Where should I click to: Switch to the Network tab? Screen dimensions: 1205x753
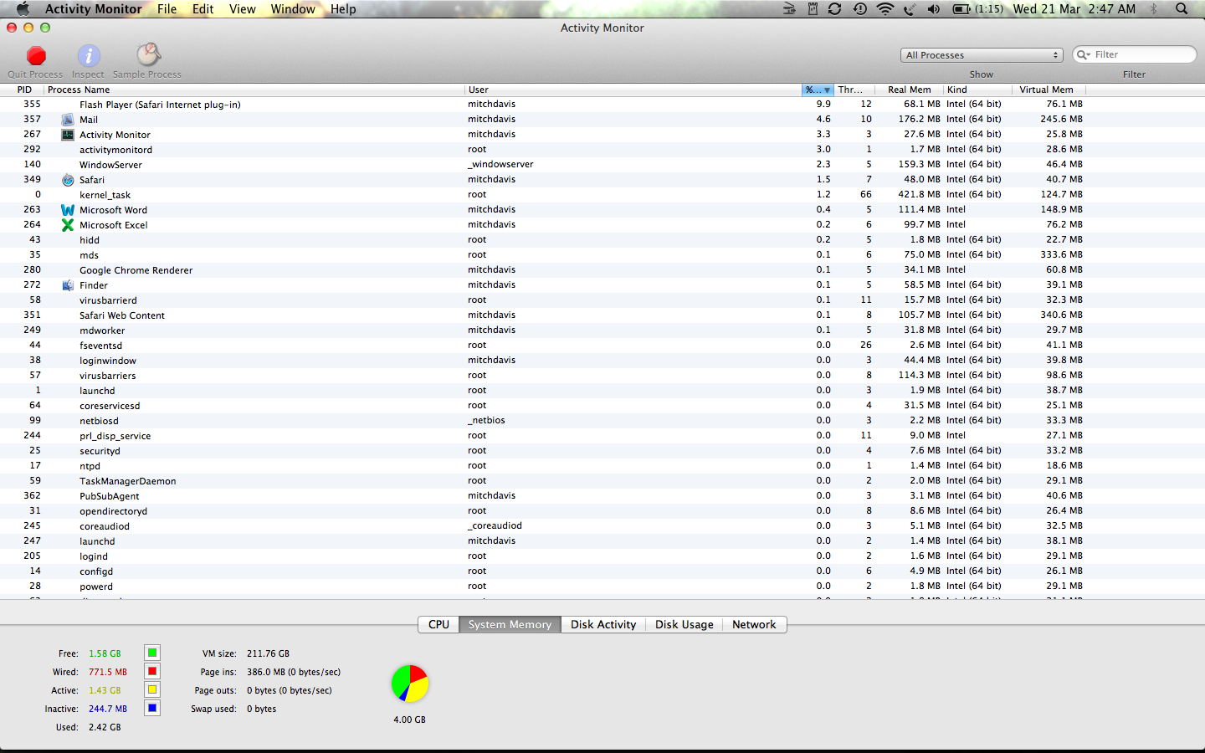click(x=754, y=624)
